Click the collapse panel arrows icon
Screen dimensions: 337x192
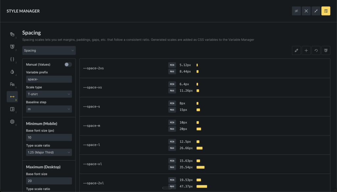coord(316,11)
